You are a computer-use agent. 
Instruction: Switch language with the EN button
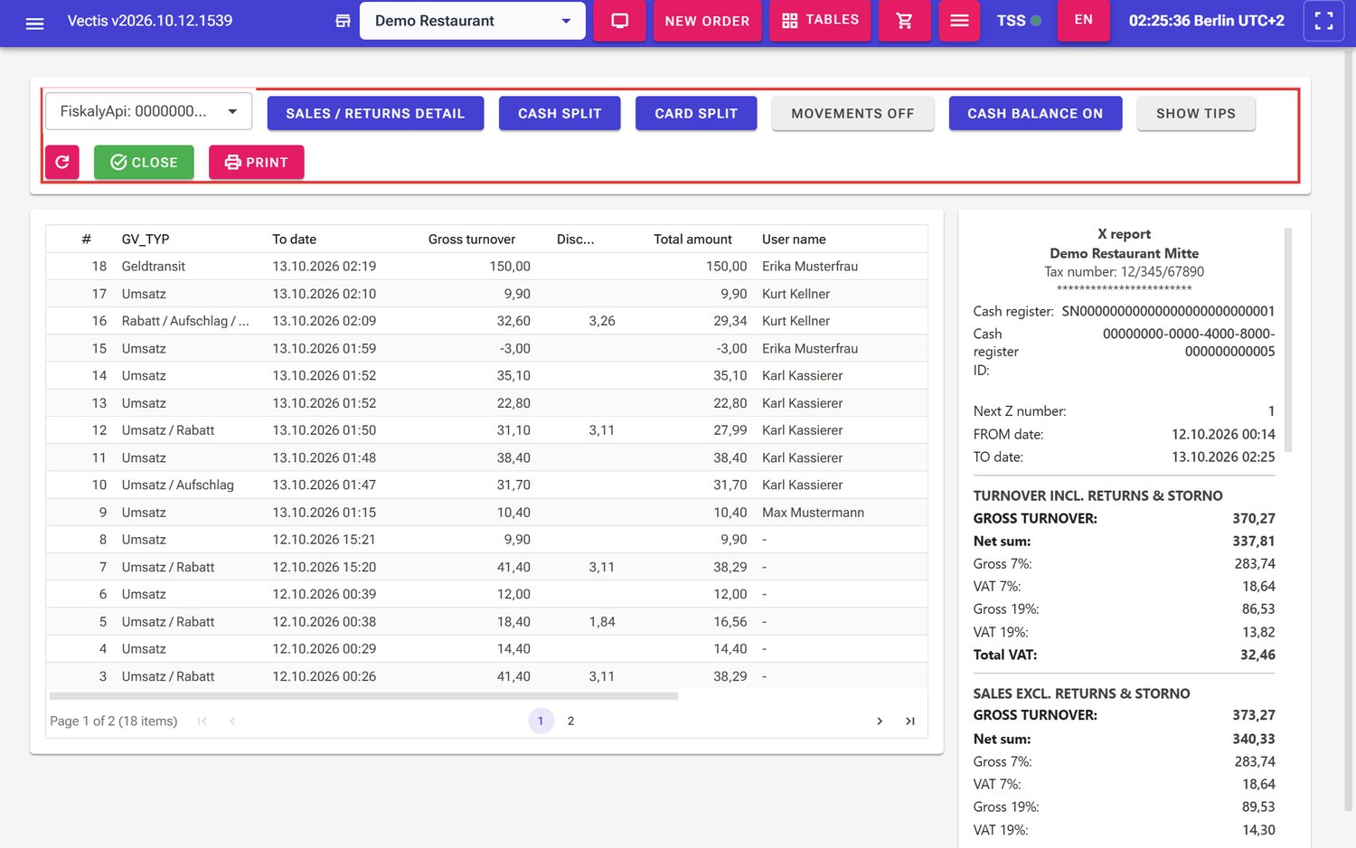(1083, 20)
